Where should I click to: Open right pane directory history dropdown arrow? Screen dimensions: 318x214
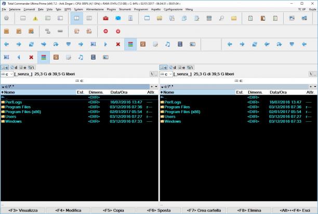[315, 87]
